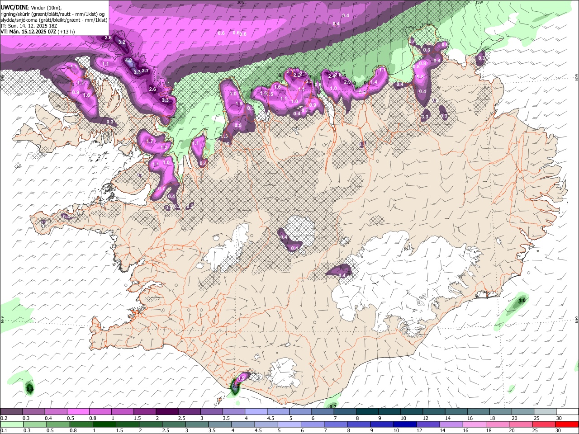
Task: Click medium green 0.5–0.8 swatch in lower legend
Action: point(58,424)
